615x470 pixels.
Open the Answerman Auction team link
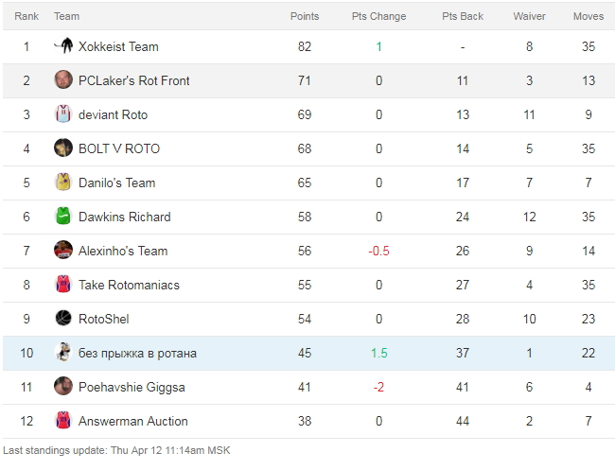pos(133,421)
